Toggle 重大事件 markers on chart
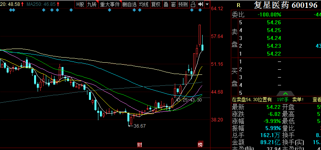This screenshot has width=321, height=150. [110, 4]
